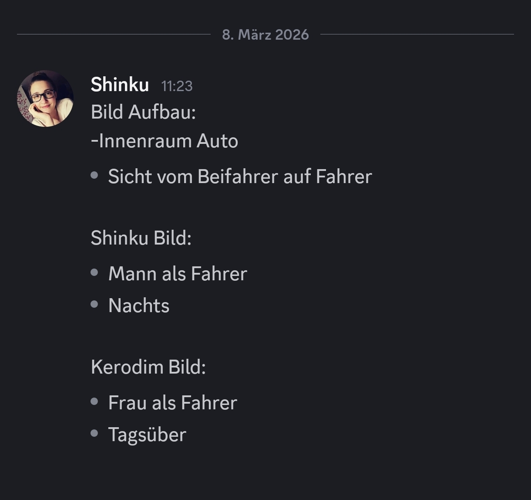This screenshot has width=531, height=500.
Task: Click the 'Mann als Fahrer' list item
Action: (178, 274)
